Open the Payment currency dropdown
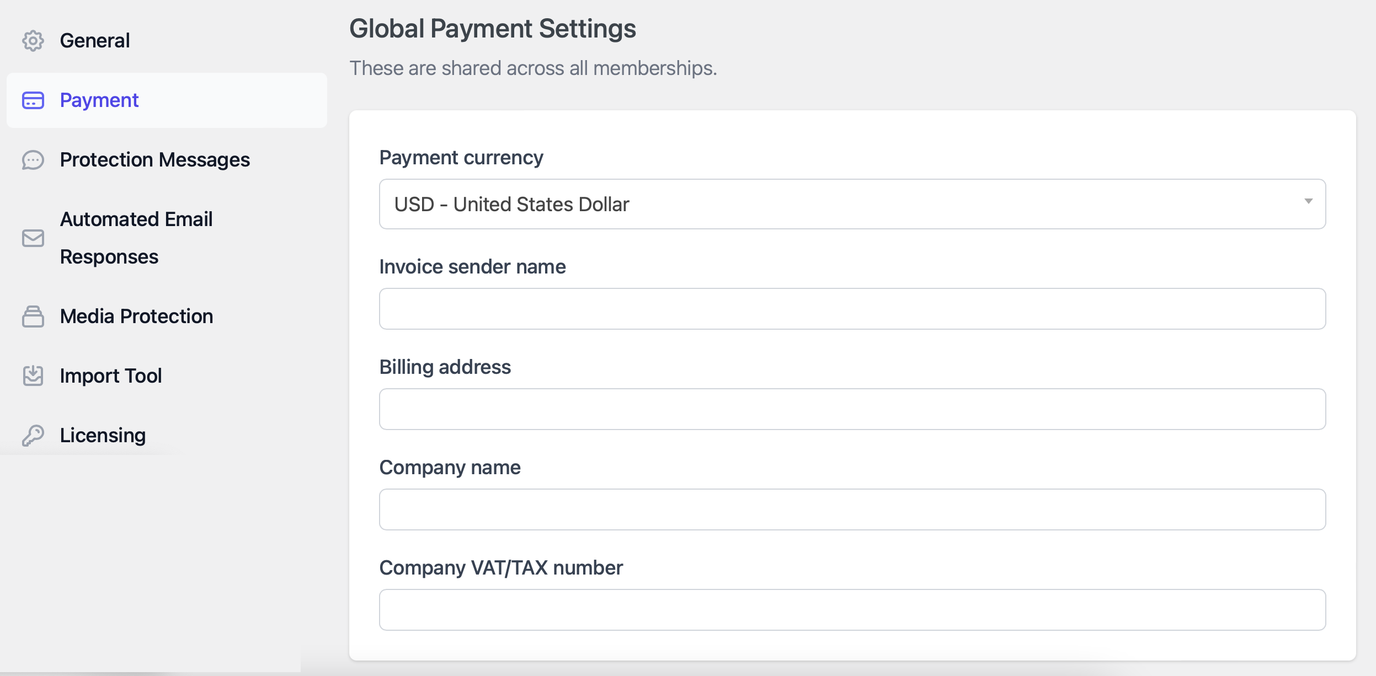This screenshot has height=676, width=1376. (852, 204)
